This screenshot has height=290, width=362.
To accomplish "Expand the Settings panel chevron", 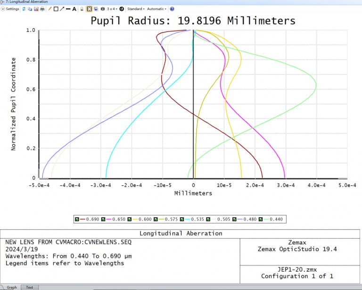I will [x=3, y=9].
